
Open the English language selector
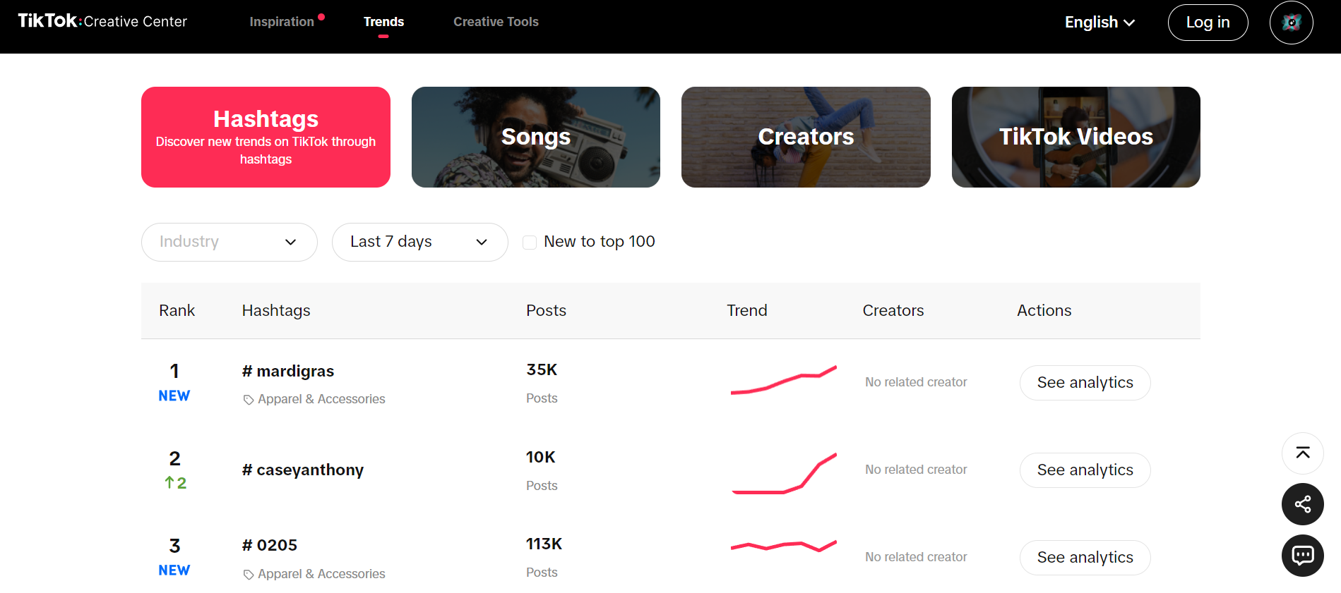(x=1099, y=23)
